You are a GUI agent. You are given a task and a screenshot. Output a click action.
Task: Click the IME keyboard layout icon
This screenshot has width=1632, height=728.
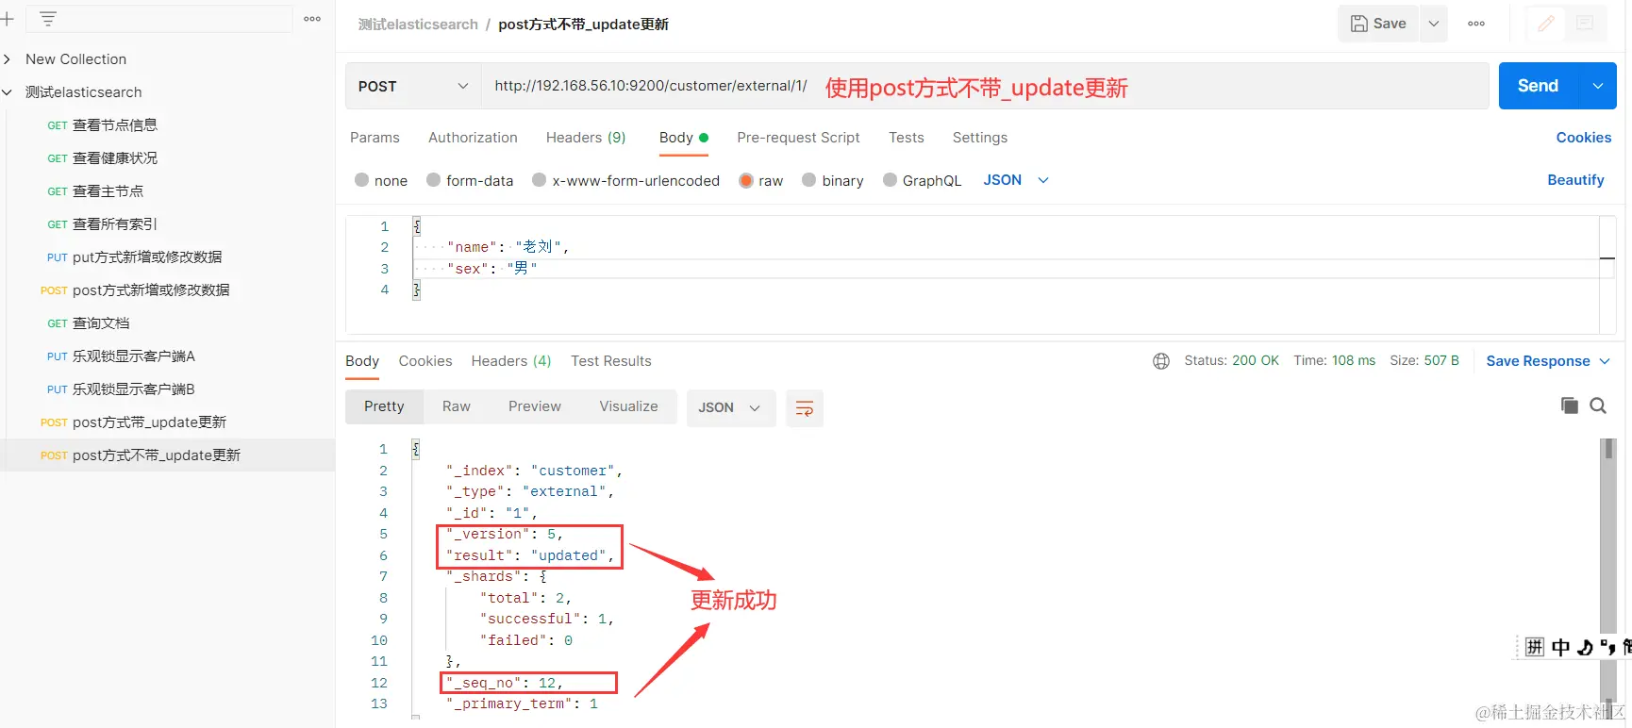click(1535, 647)
